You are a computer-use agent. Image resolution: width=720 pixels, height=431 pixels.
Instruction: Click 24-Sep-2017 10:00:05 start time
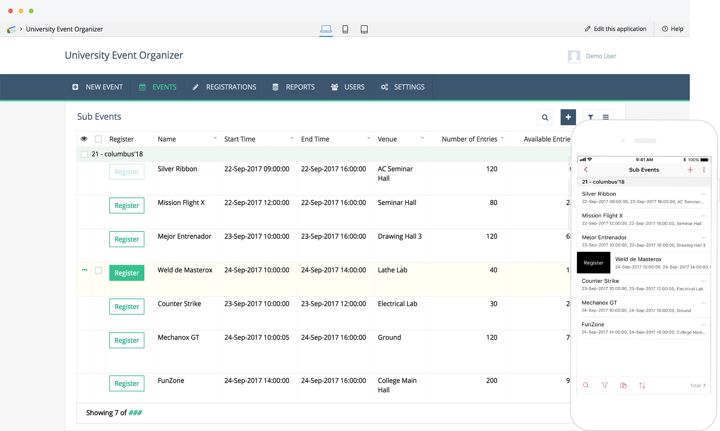click(x=257, y=337)
